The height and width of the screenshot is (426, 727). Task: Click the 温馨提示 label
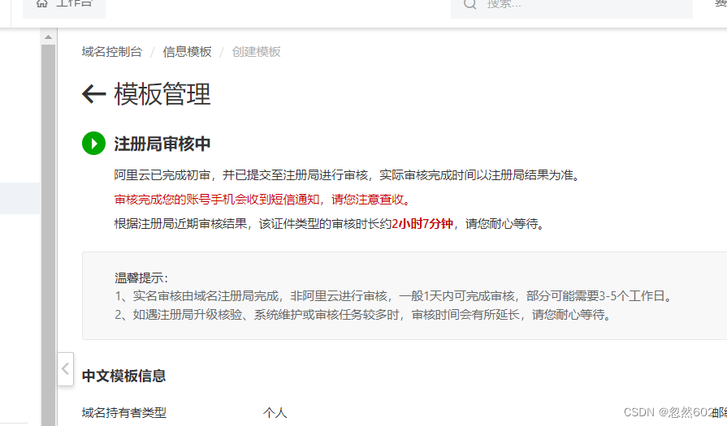point(141,278)
